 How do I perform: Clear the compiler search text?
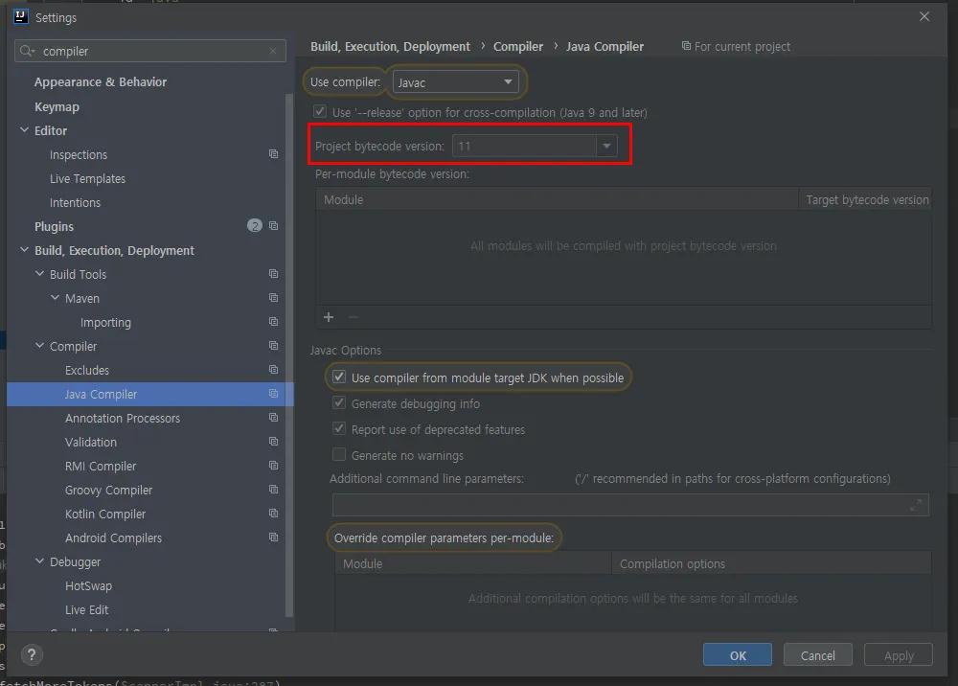tap(273, 51)
